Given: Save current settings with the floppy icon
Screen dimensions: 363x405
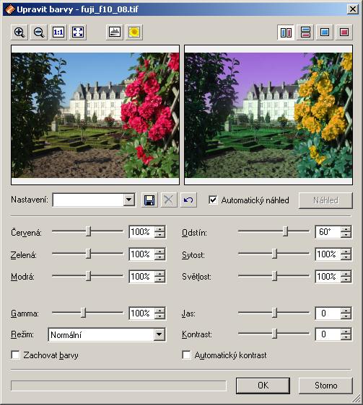Looking at the screenshot, I should 149,200.
